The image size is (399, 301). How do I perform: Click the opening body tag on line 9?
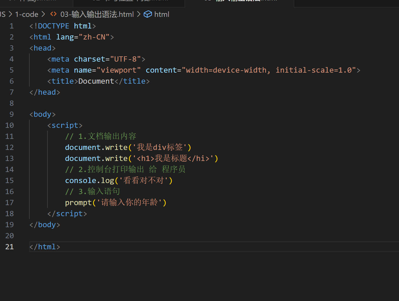click(42, 114)
